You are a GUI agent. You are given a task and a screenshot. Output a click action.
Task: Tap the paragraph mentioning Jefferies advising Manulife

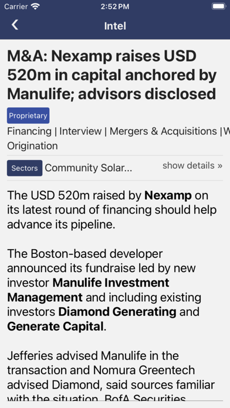point(111,378)
